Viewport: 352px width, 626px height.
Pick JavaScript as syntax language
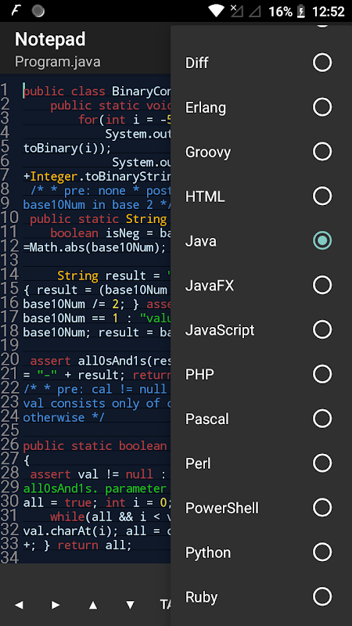(261, 329)
